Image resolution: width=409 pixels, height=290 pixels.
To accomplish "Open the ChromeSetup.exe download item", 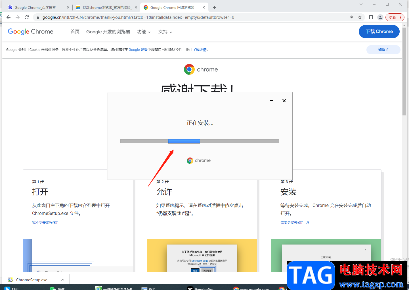I will click(x=32, y=280).
